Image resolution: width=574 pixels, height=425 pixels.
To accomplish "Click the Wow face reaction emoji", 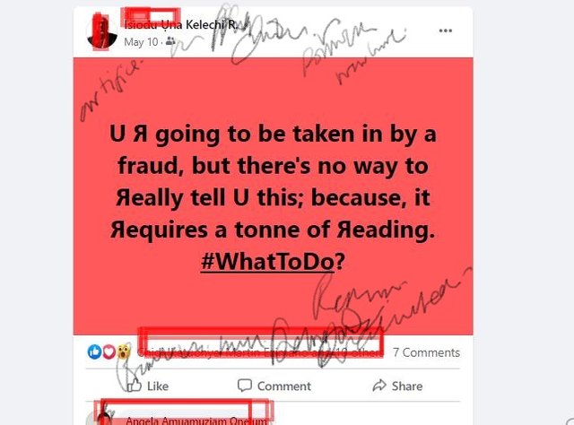I will coord(124,351).
